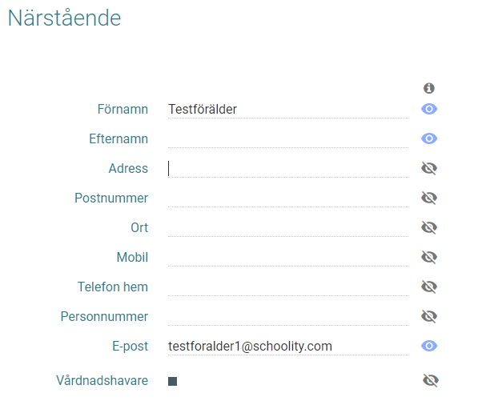Viewport: 478px width, 417px height.
Task: Hide the E-post field via eye icon
Action: click(x=429, y=346)
